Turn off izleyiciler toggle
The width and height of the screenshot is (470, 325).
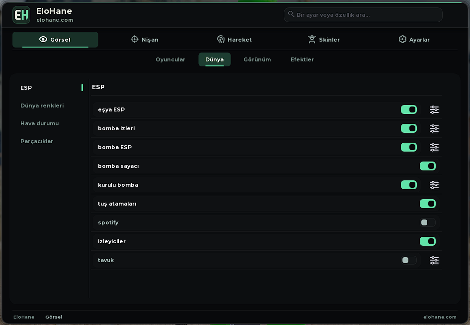coord(428,242)
